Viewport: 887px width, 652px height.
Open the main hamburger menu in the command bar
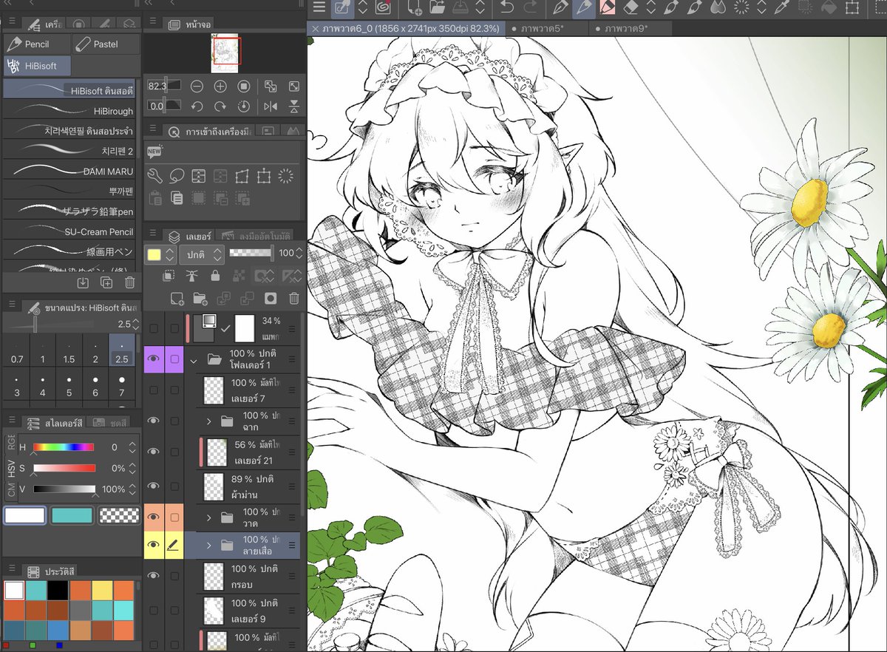[x=319, y=7]
